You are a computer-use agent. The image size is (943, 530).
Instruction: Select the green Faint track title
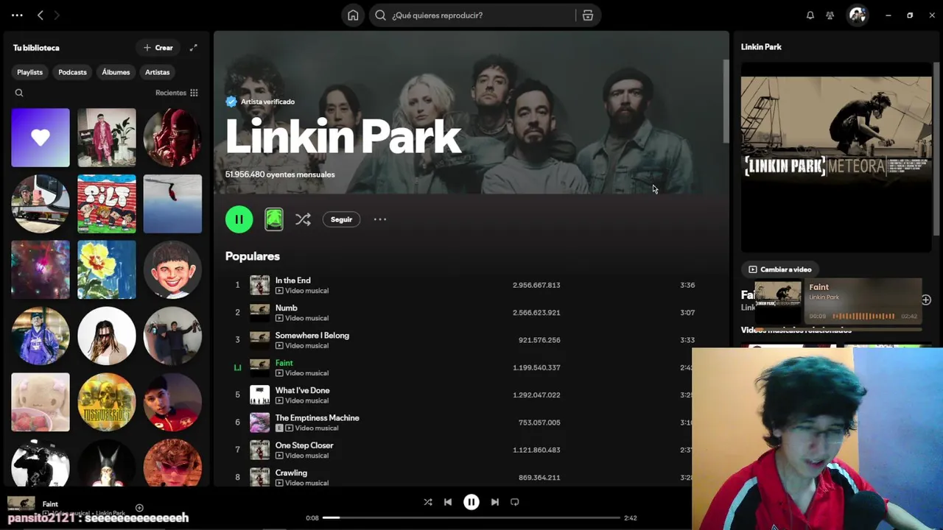pos(284,363)
